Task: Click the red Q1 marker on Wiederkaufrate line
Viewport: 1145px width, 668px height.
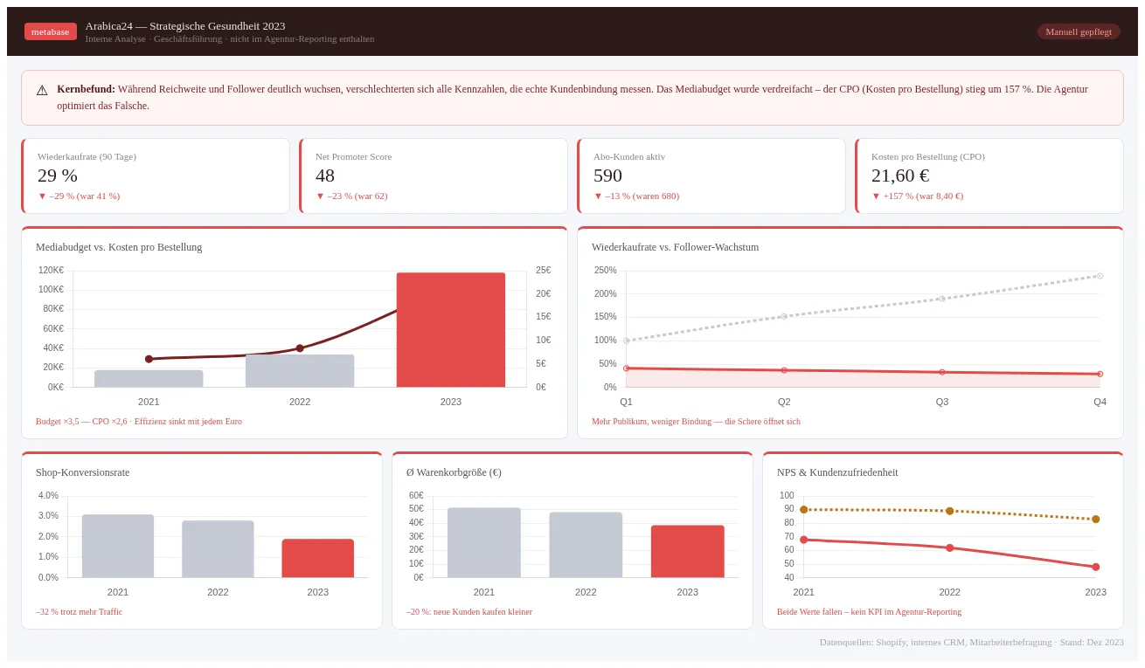Action: click(x=625, y=368)
